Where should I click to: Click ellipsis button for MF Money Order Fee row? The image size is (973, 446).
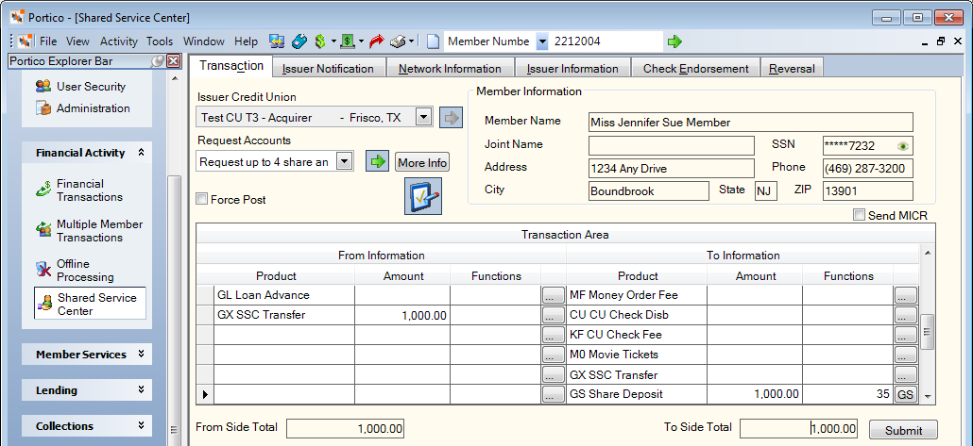[905, 295]
